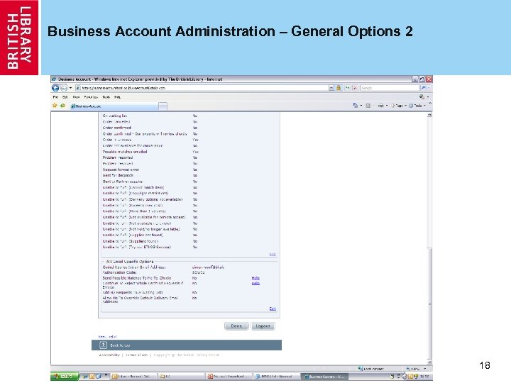Image resolution: width=511 pixels, height=383 pixels.
Task: Click the 'Order confirmed' row label
Action: 116,128
